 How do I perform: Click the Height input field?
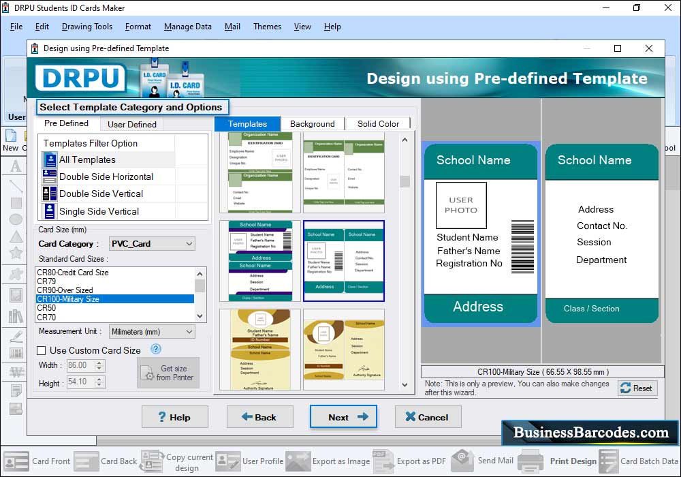[x=81, y=382]
